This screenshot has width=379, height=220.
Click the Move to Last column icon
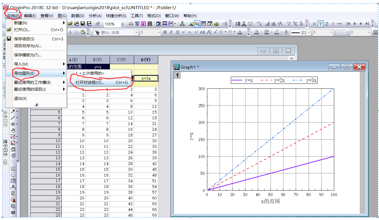[x=367, y=24]
